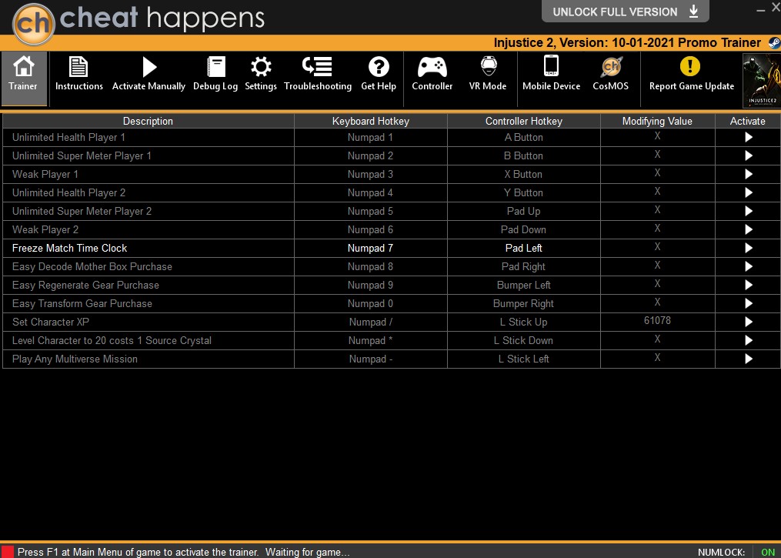Screen dimensions: 781x558
Task: Select the Numpad 7 hotkey cell
Action: click(x=371, y=248)
